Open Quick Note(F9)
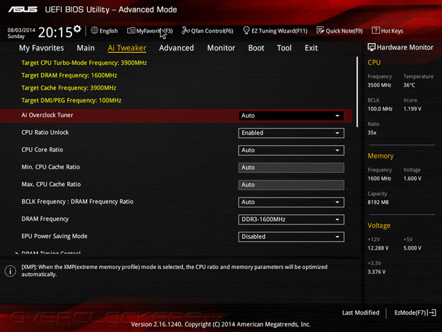Image resolution: width=442 pixels, height=332 pixels. click(x=340, y=30)
